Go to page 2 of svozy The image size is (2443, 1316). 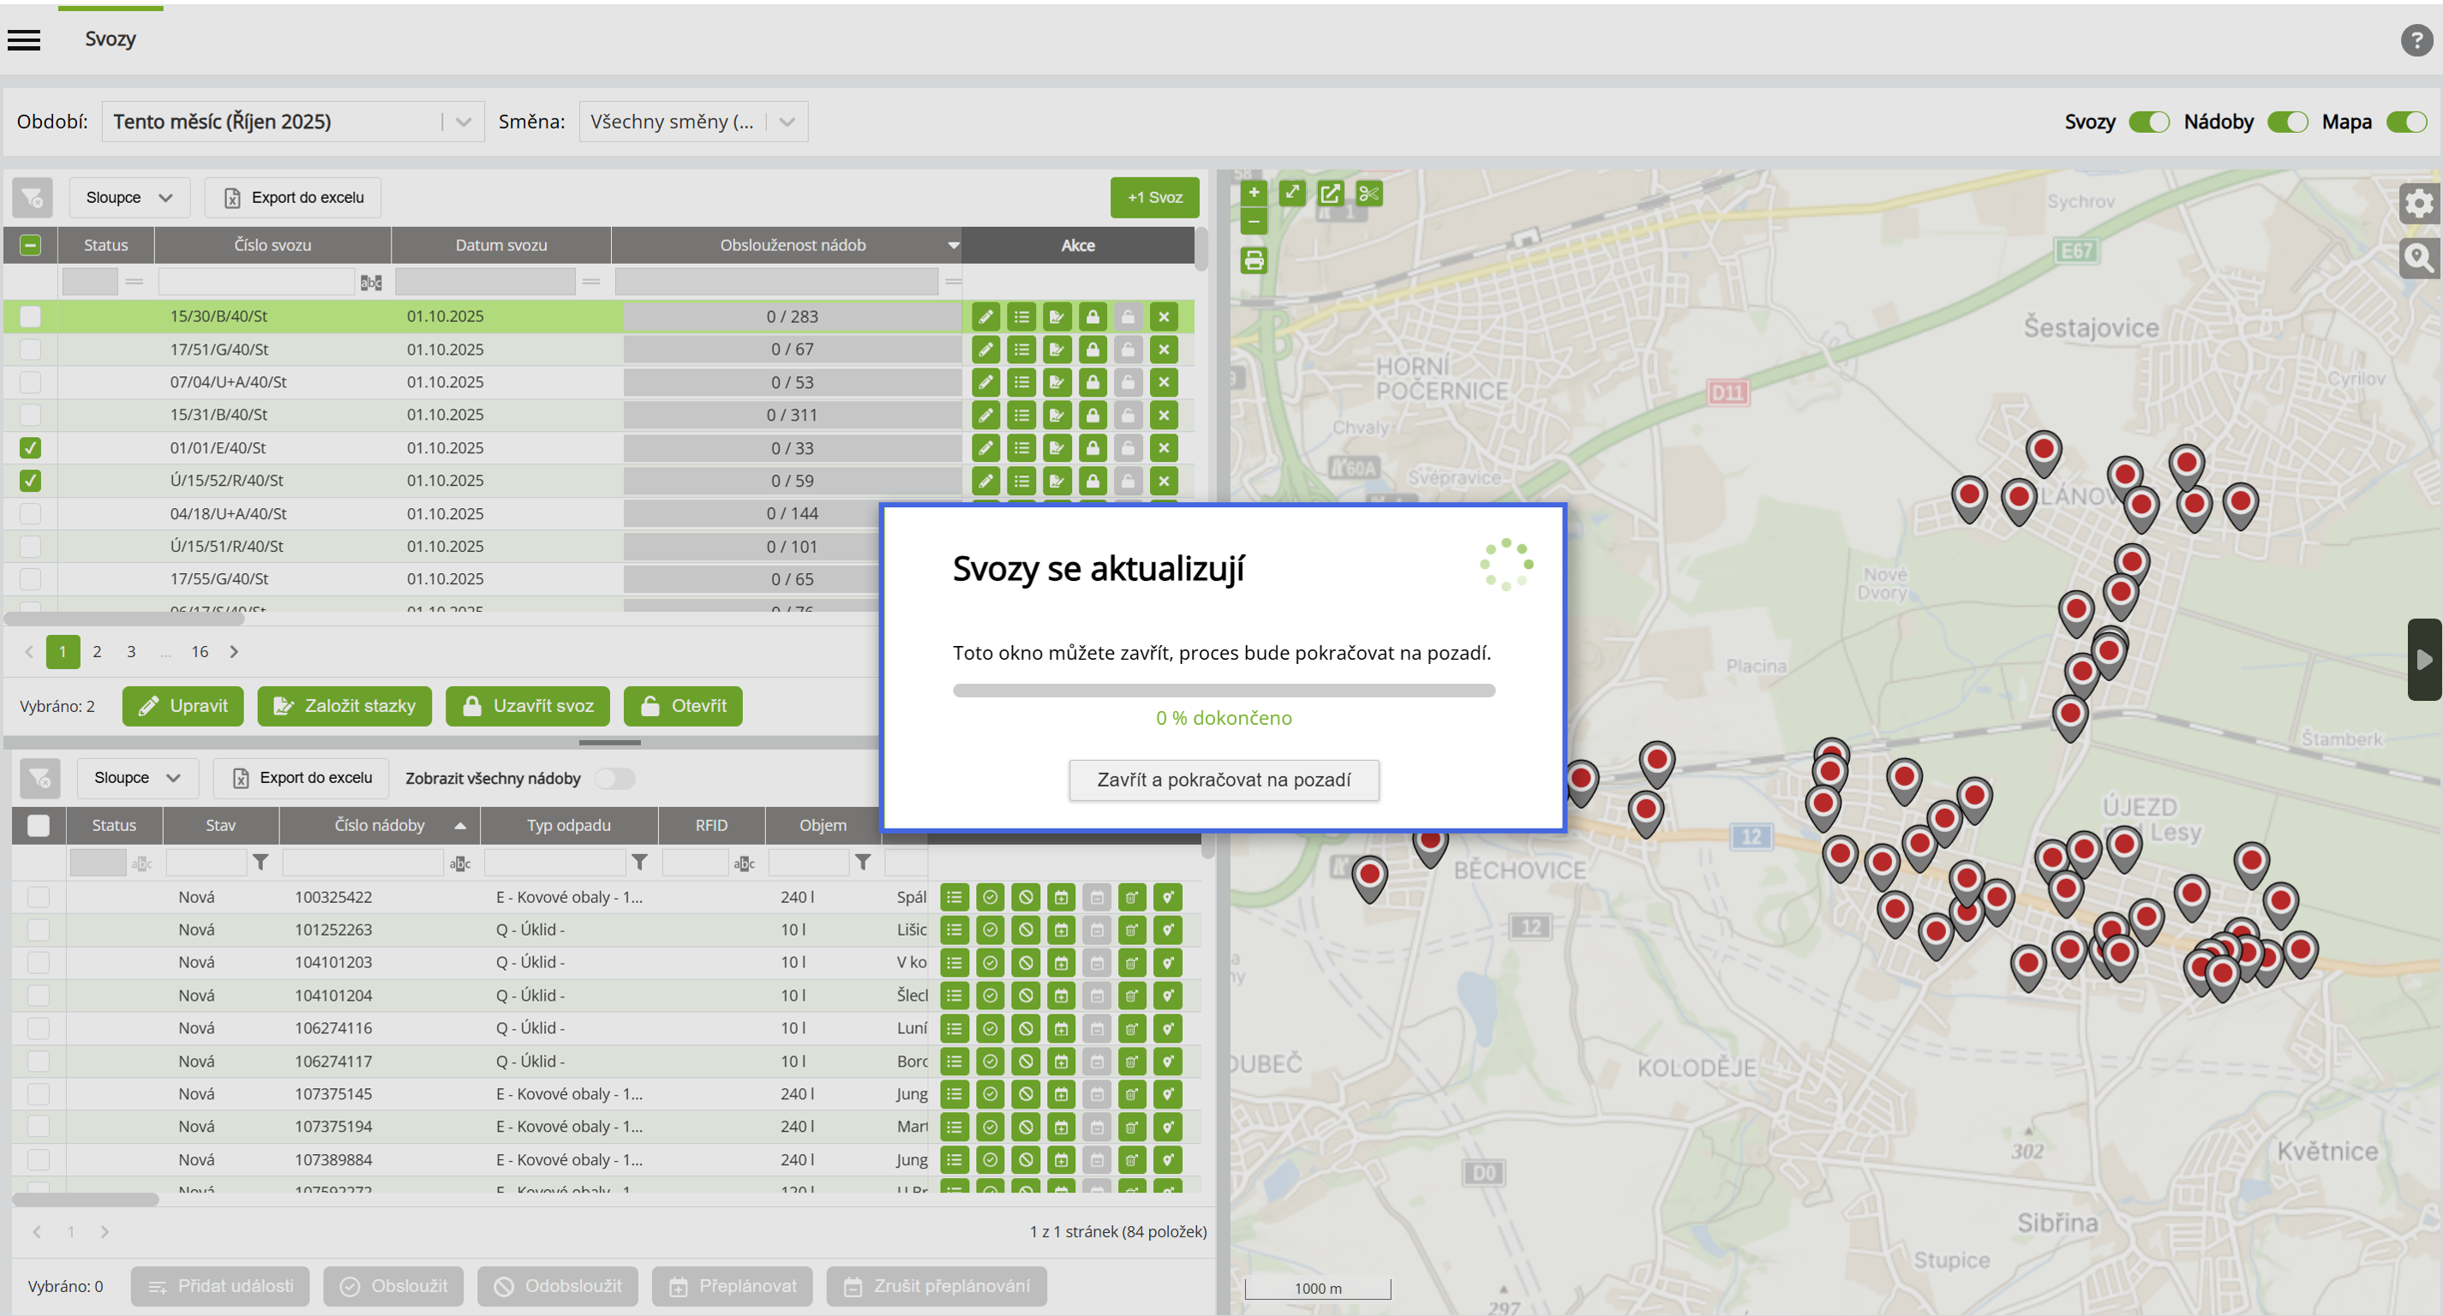point(97,651)
